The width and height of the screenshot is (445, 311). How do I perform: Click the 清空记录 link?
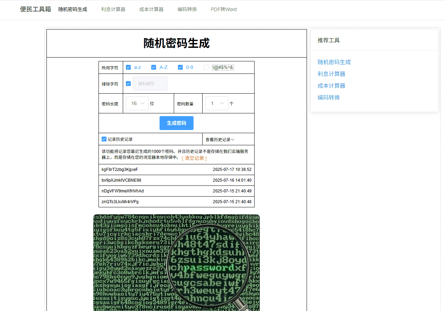pos(194,158)
